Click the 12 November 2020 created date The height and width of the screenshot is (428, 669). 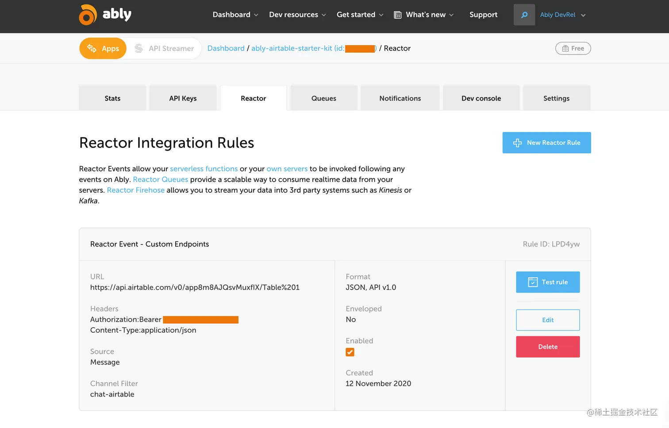(378, 384)
